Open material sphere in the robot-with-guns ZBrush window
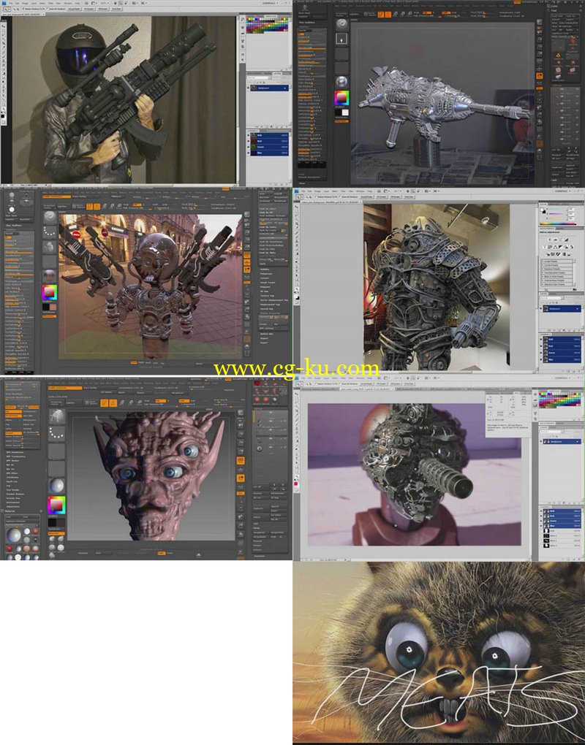 click(x=50, y=275)
